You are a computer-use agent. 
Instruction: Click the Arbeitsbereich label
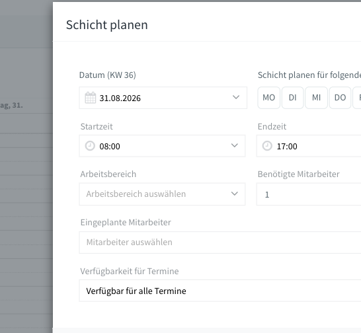[108, 174]
